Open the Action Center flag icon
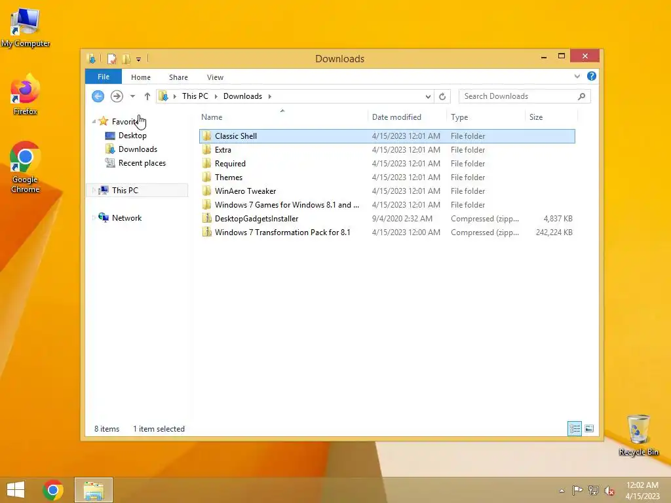The width and height of the screenshot is (671, 503). click(x=577, y=490)
